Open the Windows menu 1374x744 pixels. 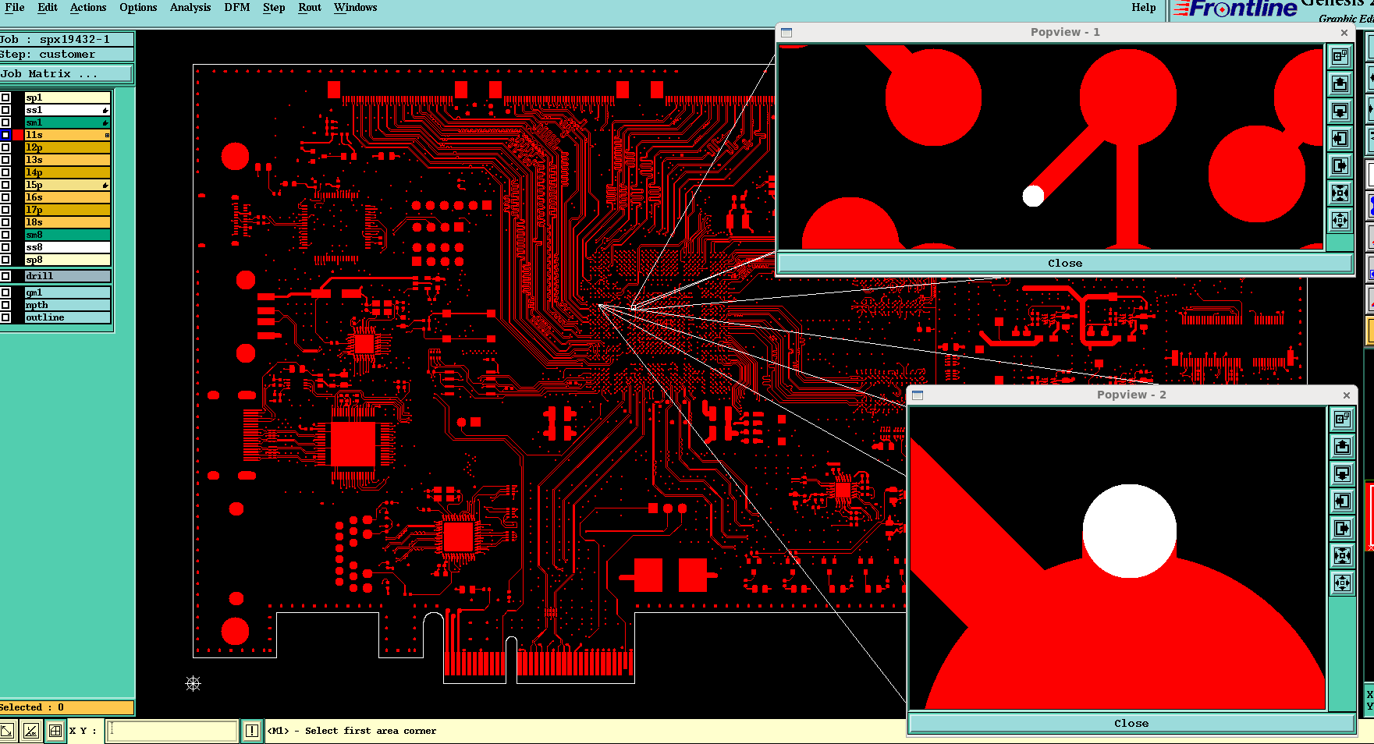point(355,8)
